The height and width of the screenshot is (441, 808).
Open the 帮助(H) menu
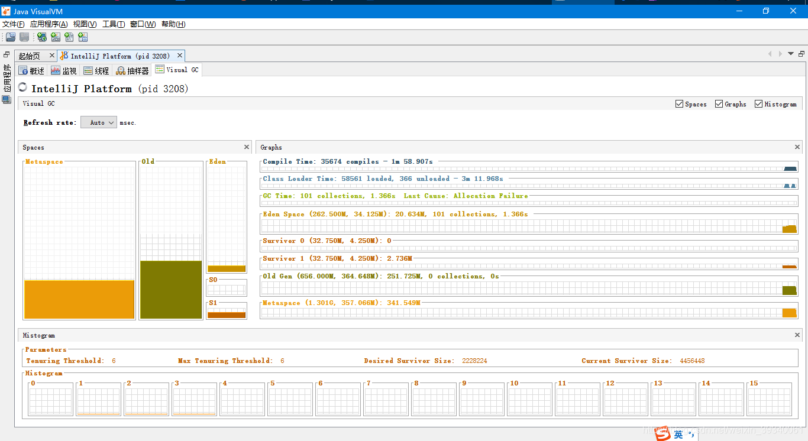point(173,24)
